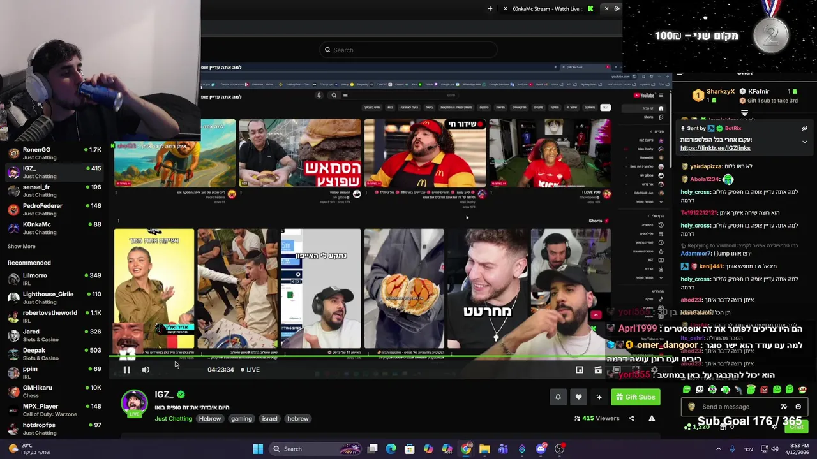
Task: Switch to K0nkaMc Stream browser tab
Action: pos(549,9)
